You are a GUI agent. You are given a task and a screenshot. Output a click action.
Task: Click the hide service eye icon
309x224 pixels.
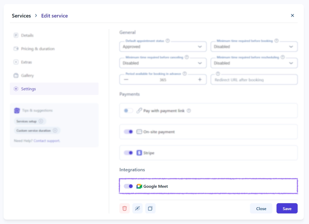137,208
